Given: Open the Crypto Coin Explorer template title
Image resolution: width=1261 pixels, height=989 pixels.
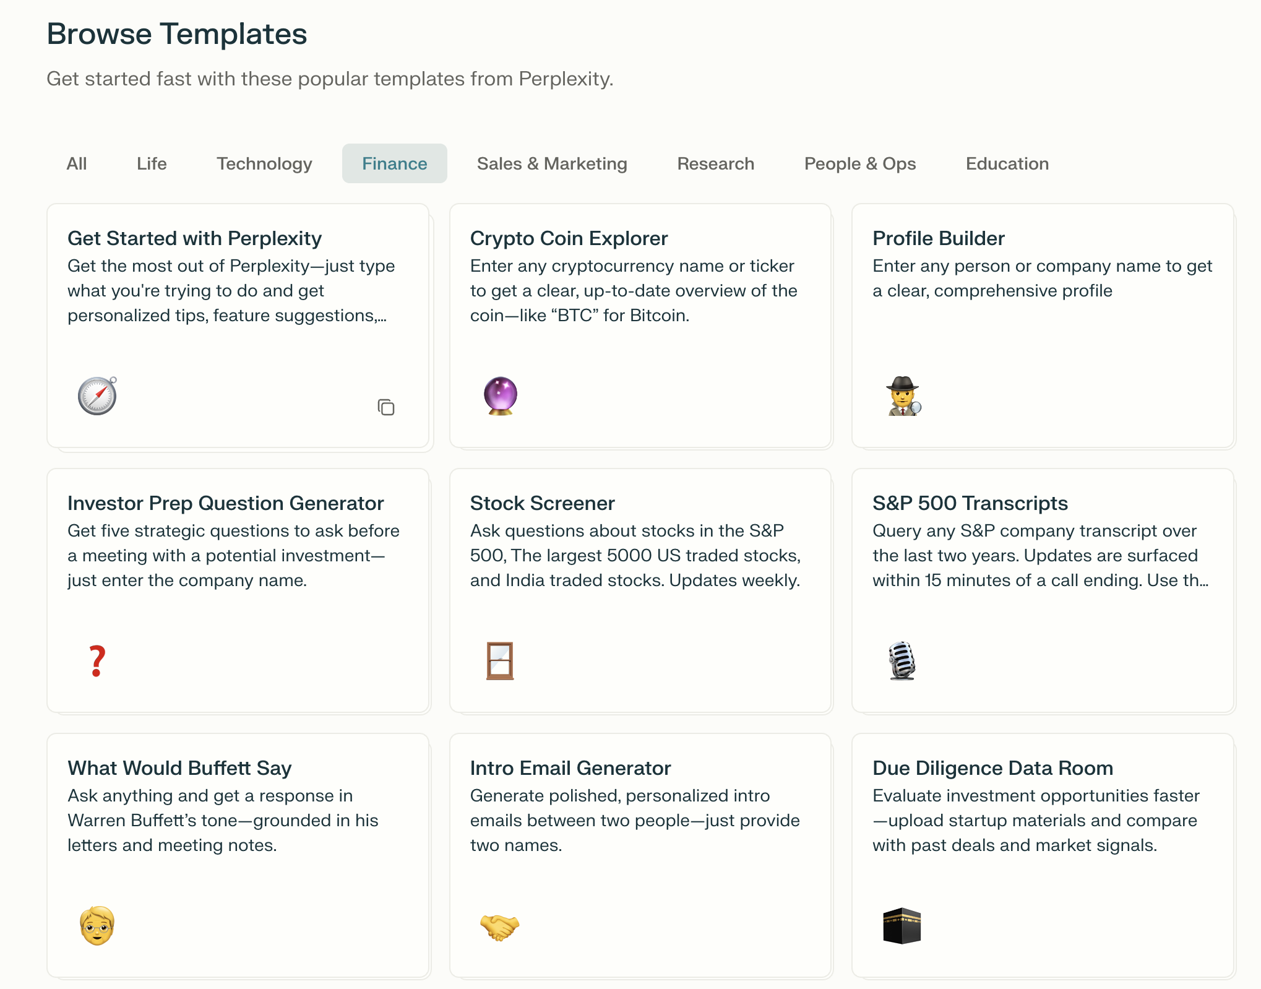Looking at the screenshot, I should (569, 238).
